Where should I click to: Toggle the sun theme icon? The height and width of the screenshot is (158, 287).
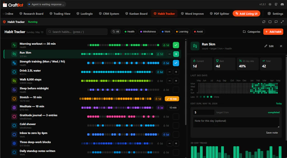270,4
